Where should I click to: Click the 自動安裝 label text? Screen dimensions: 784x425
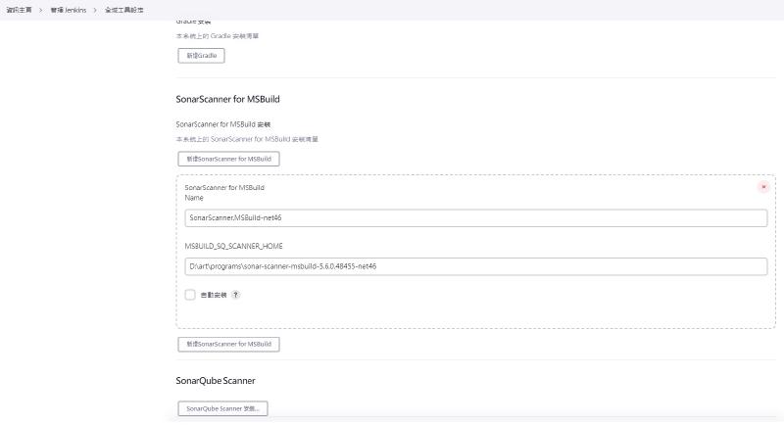pos(213,294)
